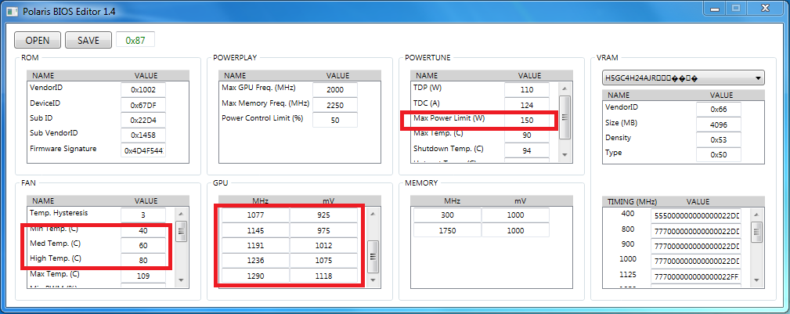Viewport: 790px width, 314px height.
Task: Edit timing strap value for 400 MHz
Action: tap(697, 215)
